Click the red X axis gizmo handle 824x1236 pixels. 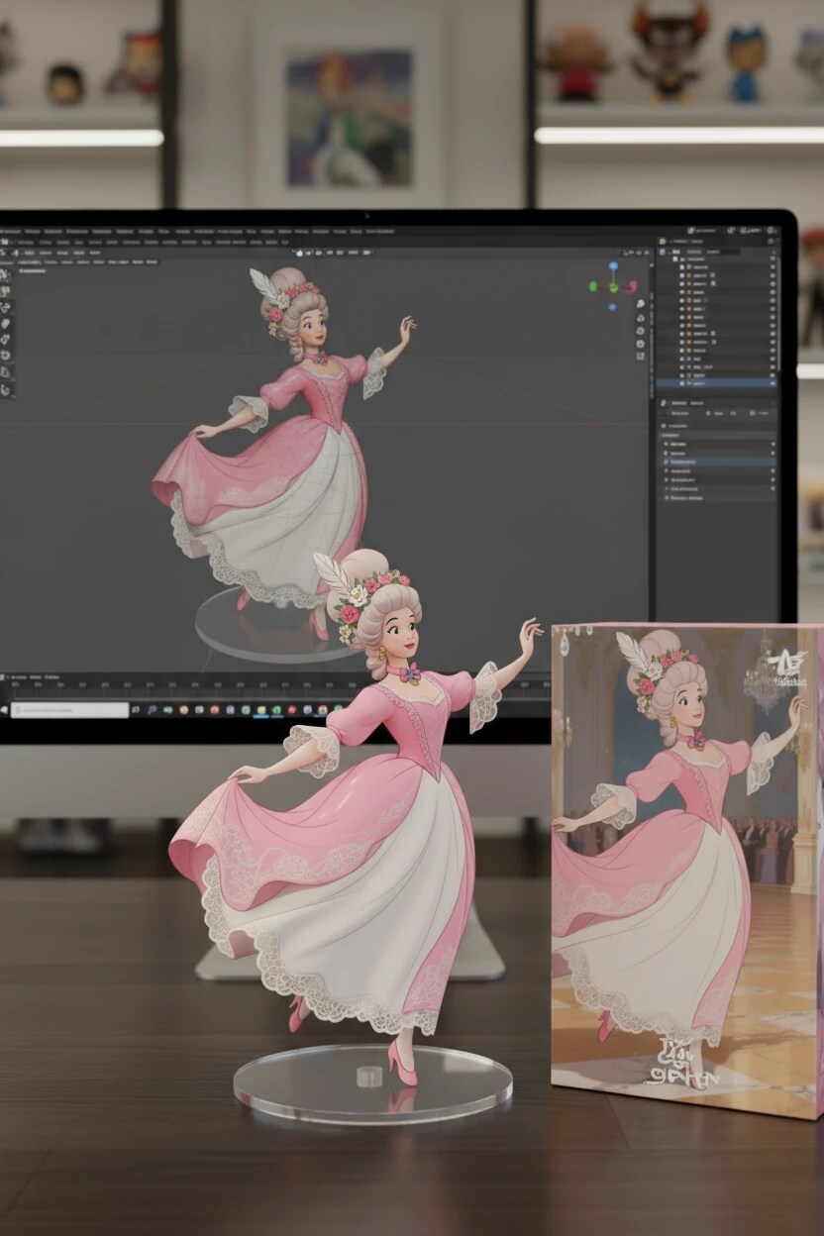631,287
